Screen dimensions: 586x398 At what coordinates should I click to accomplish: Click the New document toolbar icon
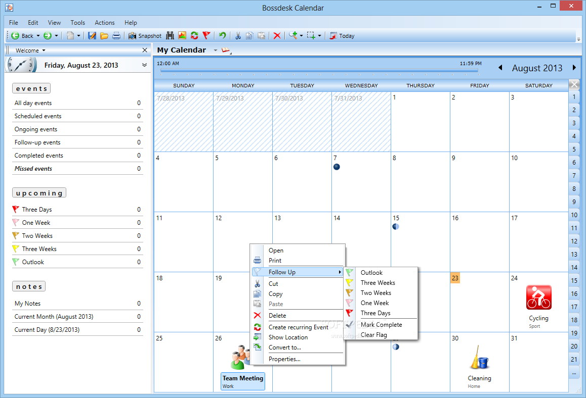pyautogui.click(x=70, y=36)
